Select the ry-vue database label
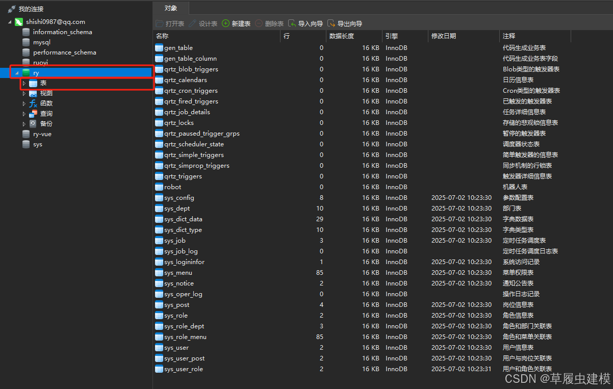Image resolution: width=613 pixels, height=389 pixels. [x=42, y=134]
